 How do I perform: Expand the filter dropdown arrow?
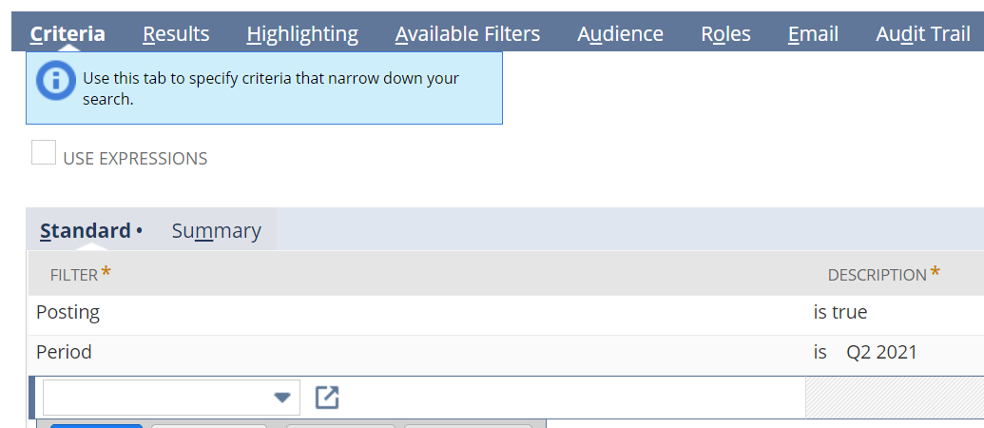282,398
